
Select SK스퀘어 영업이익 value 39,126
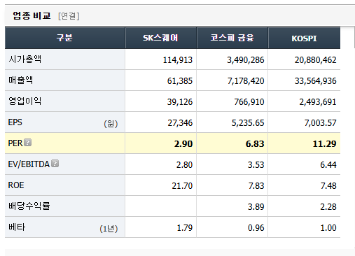click(x=180, y=102)
